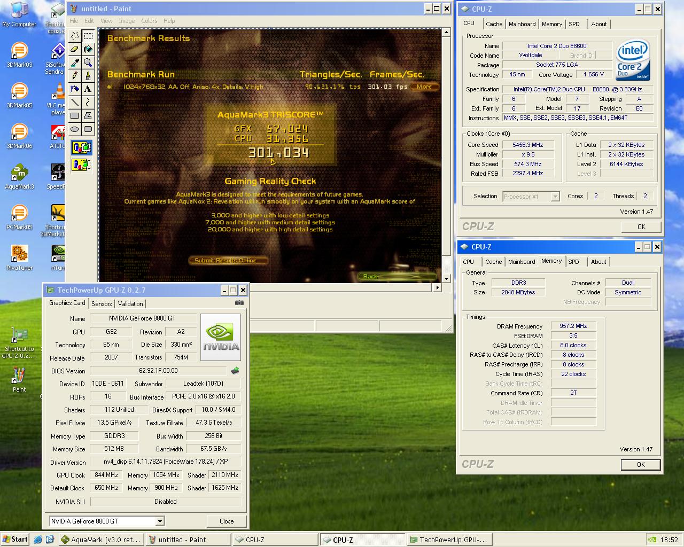The height and width of the screenshot is (547, 684).
Task: Choose the Fill With Color bucket tool
Action: (x=88, y=49)
